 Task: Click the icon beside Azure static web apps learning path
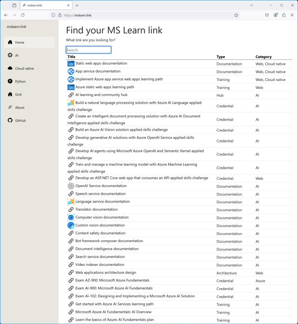point(71,87)
